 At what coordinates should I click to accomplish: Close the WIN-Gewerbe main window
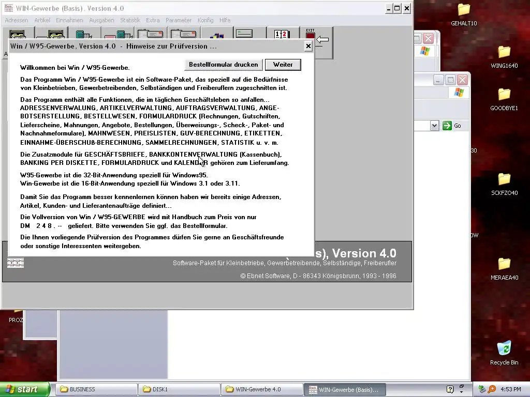407,8
